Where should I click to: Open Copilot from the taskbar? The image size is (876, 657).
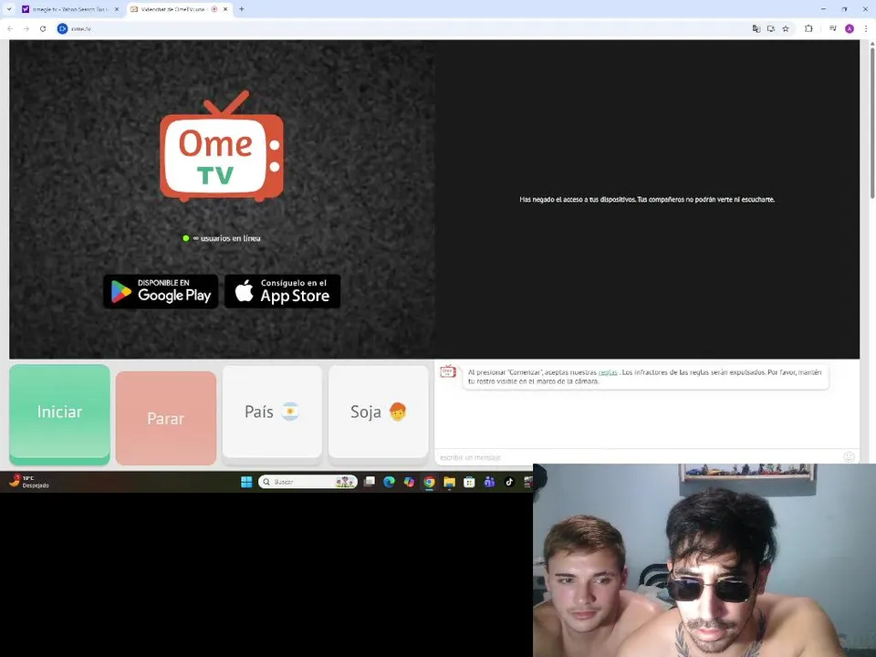click(409, 482)
